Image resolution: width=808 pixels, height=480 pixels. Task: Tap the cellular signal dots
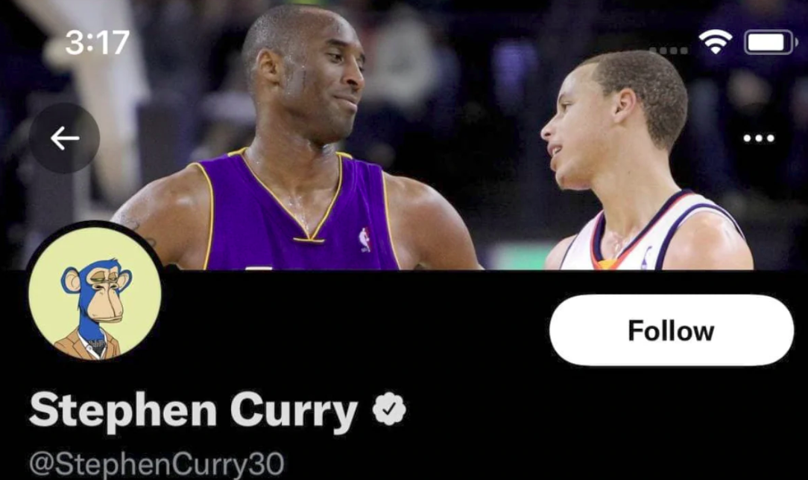pyautogui.click(x=669, y=51)
